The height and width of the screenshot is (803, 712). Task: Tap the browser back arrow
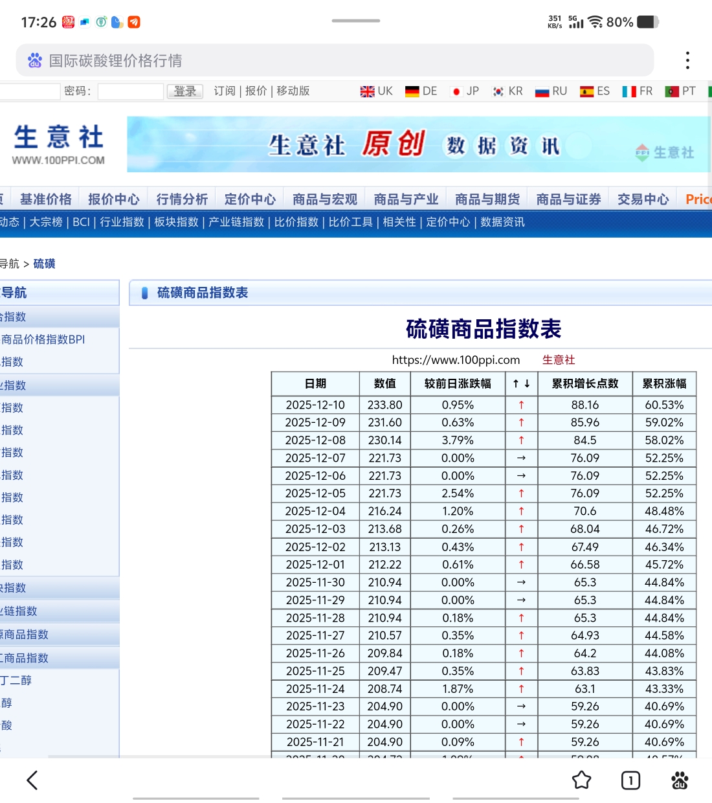coord(32,780)
